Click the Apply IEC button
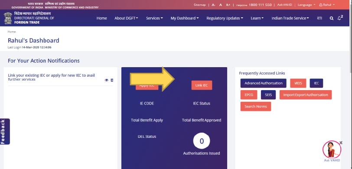Viewport: 352px width, 169px height. (147, 85)
